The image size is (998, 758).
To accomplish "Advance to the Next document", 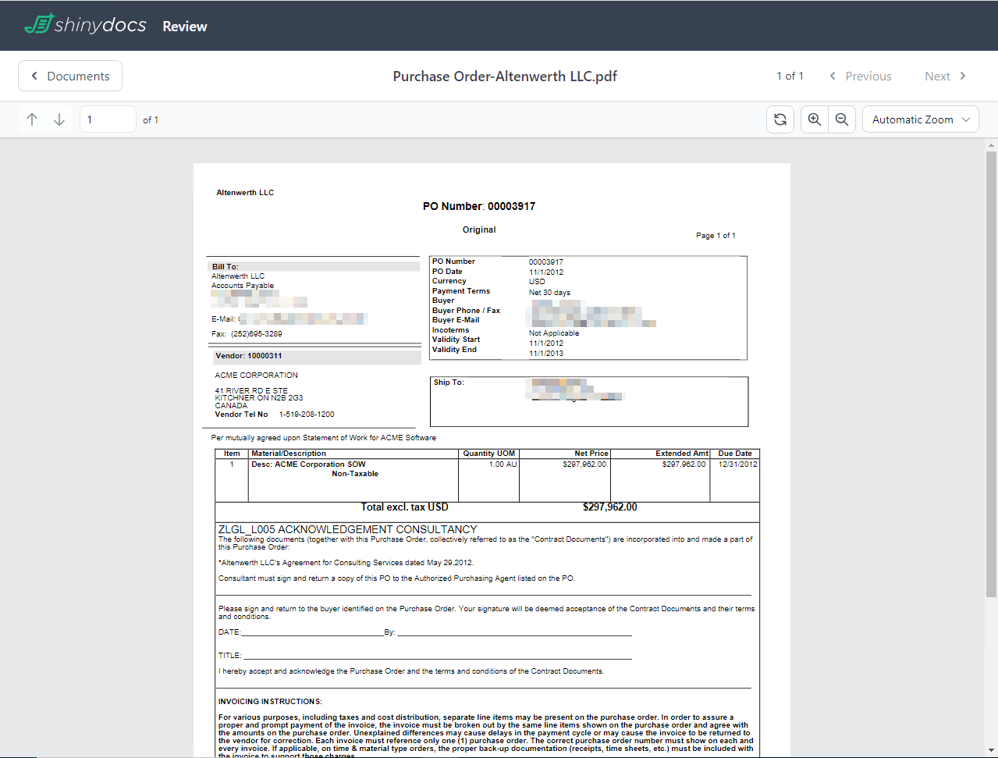I will 938,76.
